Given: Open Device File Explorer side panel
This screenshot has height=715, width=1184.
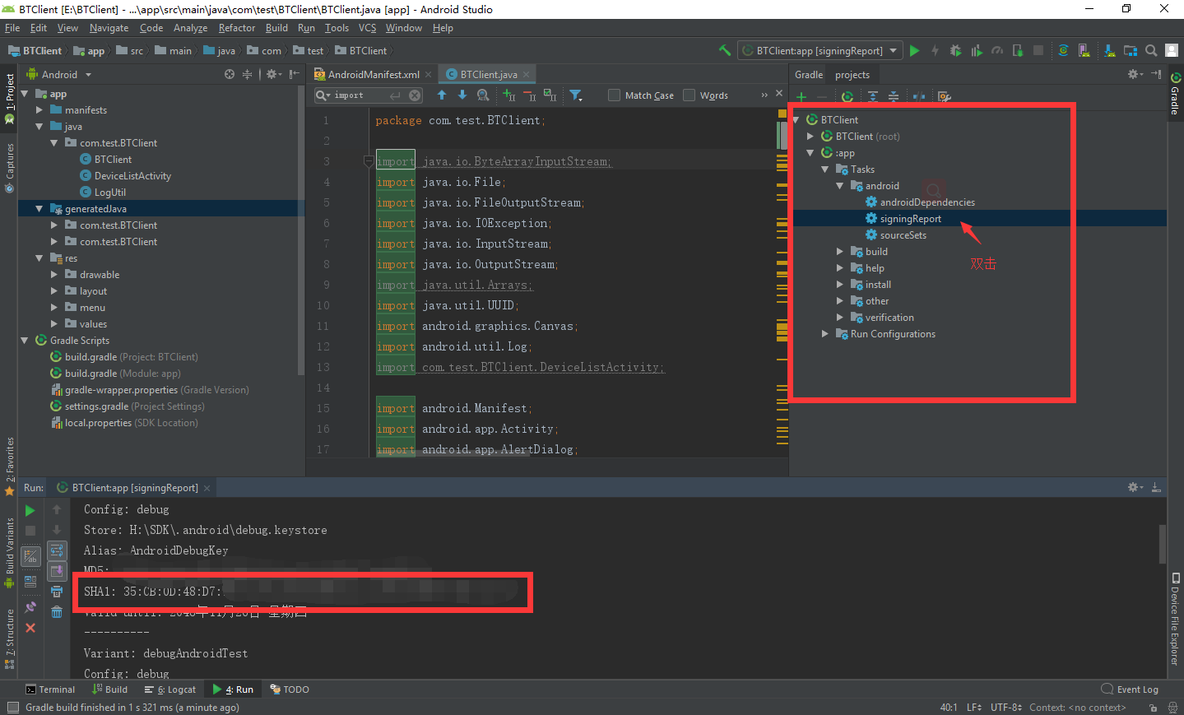Looking at the screenshot, I should [1175, 619].
